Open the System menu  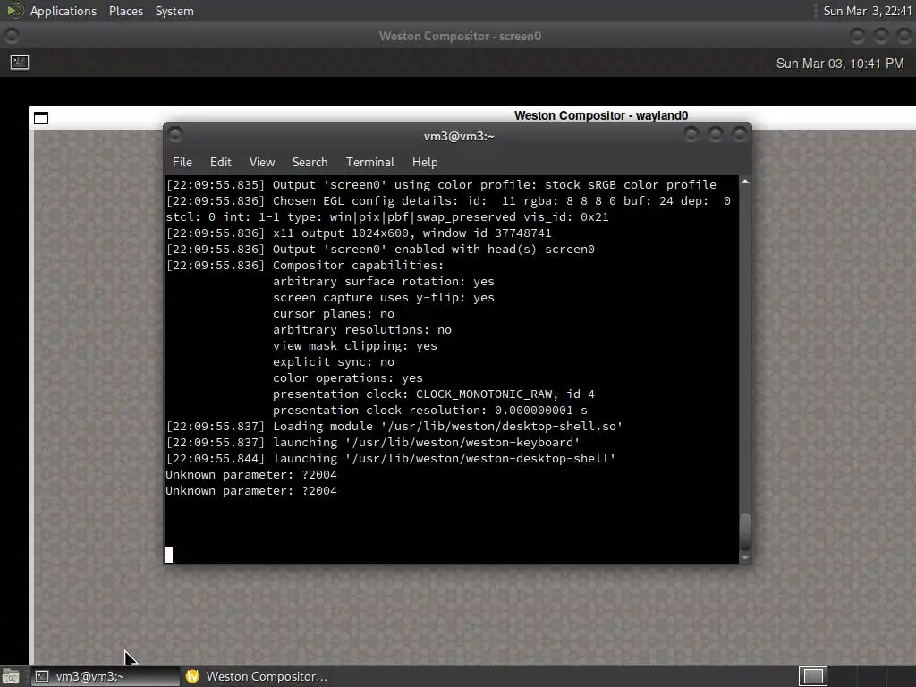pos(174,11)
